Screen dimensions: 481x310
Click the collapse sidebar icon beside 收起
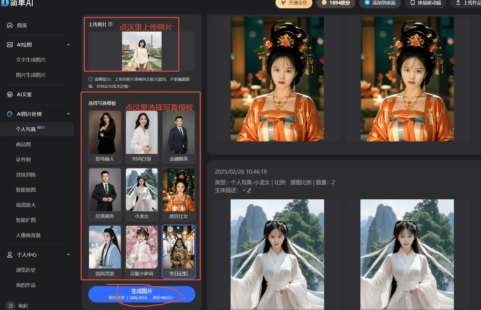click(x=11, y=305)
